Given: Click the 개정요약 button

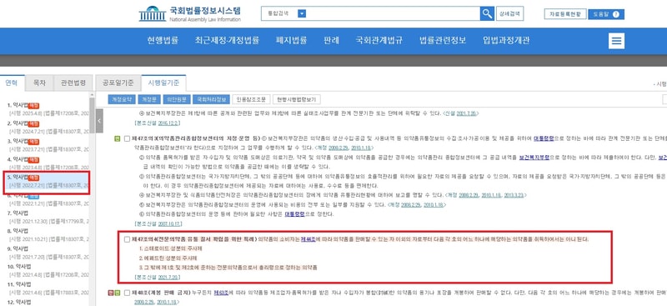Looking at the screenshot, I should (x=122, y=99).
